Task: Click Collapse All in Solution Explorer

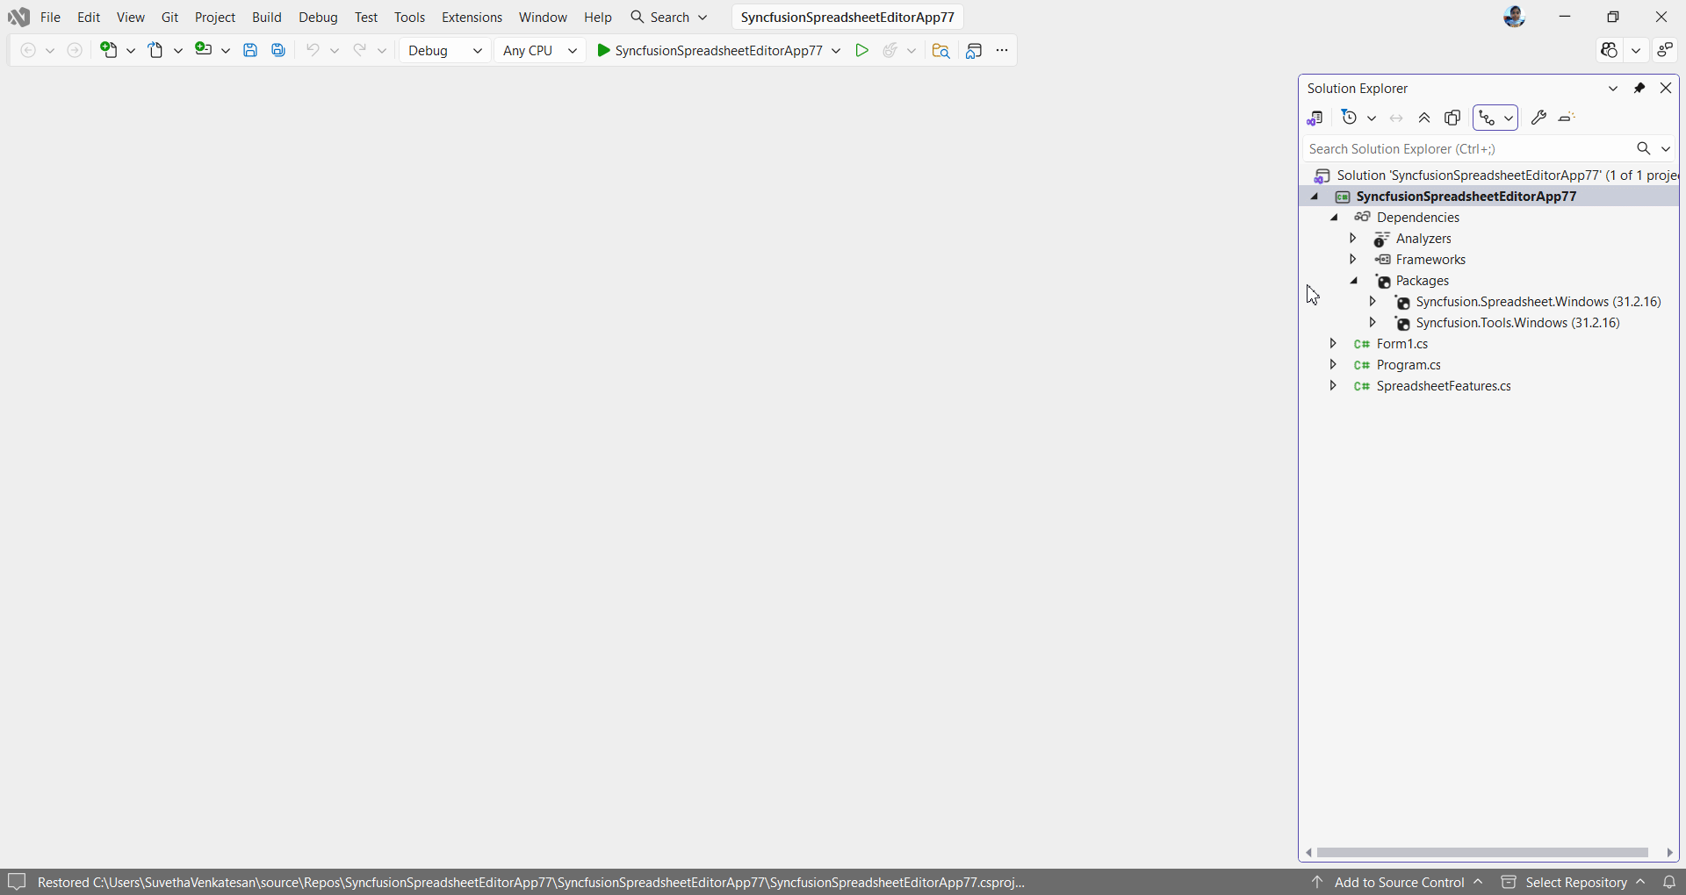Action: pos(1424,118)
